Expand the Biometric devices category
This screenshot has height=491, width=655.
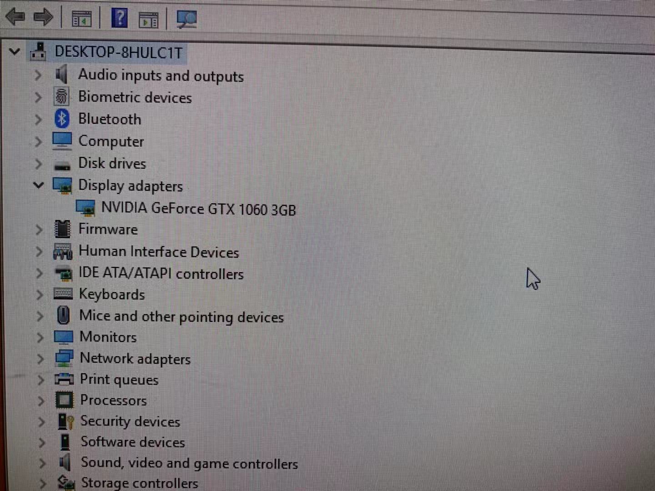point(38,97)
